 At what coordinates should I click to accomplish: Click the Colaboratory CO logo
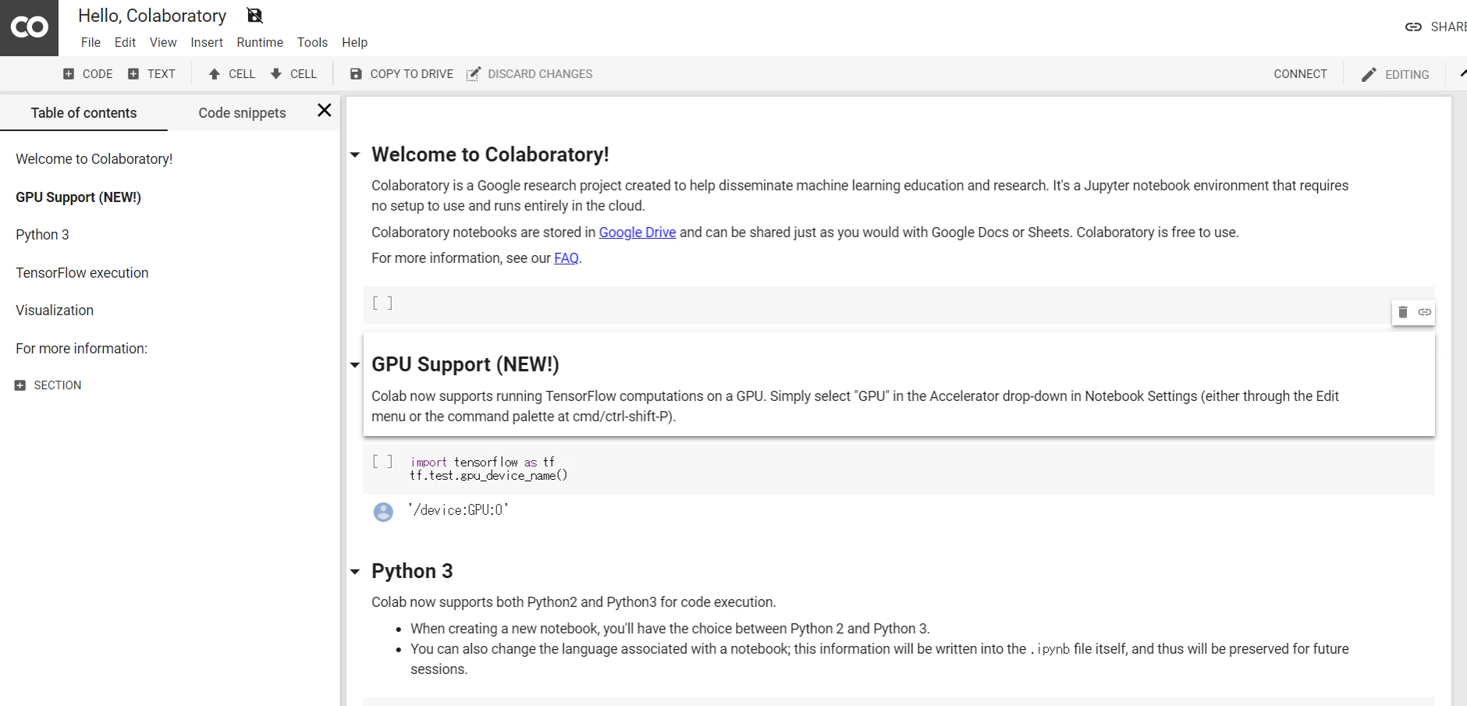[29, 27]
